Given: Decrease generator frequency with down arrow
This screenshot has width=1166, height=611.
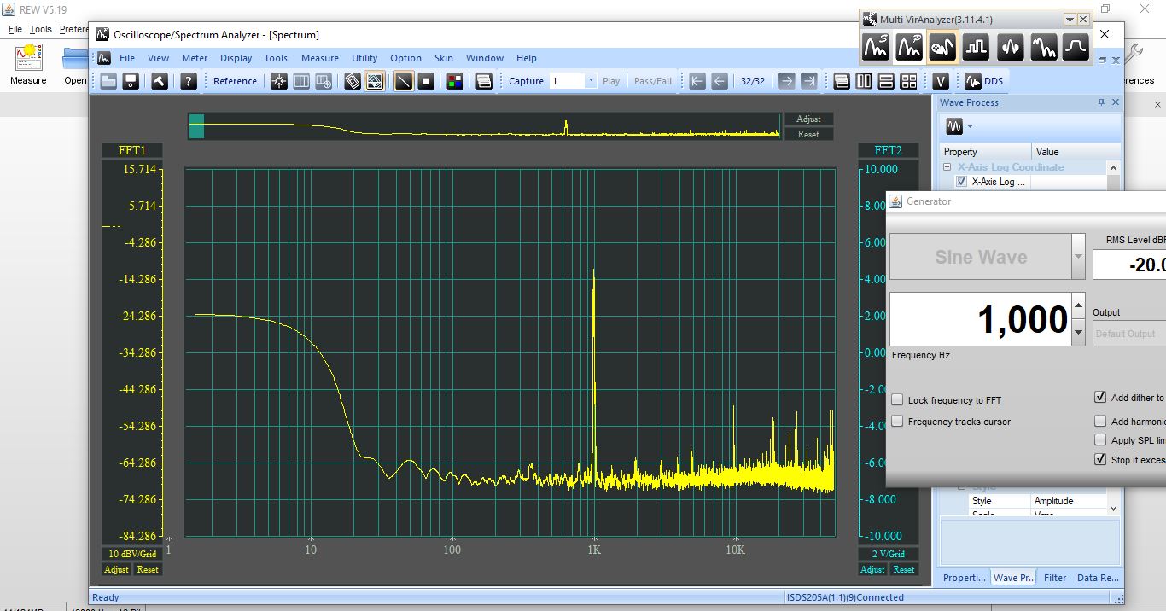Looking at the screenshot, I should 1078,333.
